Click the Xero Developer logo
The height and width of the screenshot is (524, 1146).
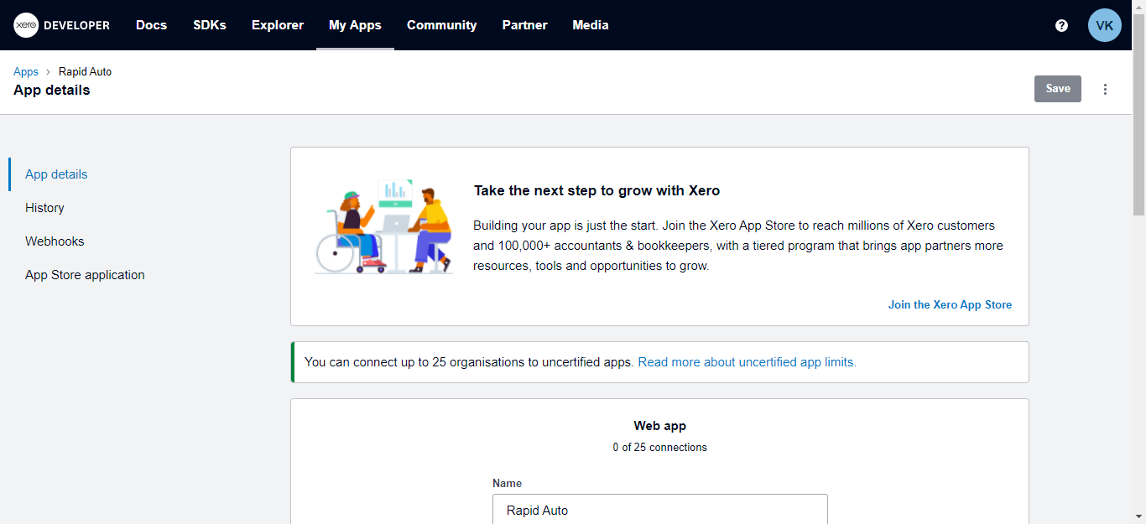[x=62, y=25]
